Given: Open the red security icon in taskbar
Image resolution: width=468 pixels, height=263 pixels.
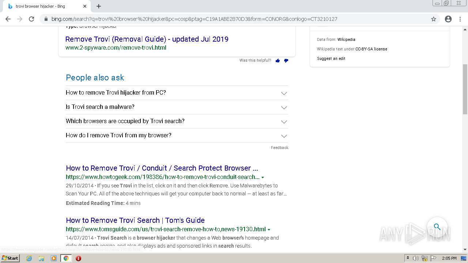Looking at the screenshot, I should (x=78, y=258).
